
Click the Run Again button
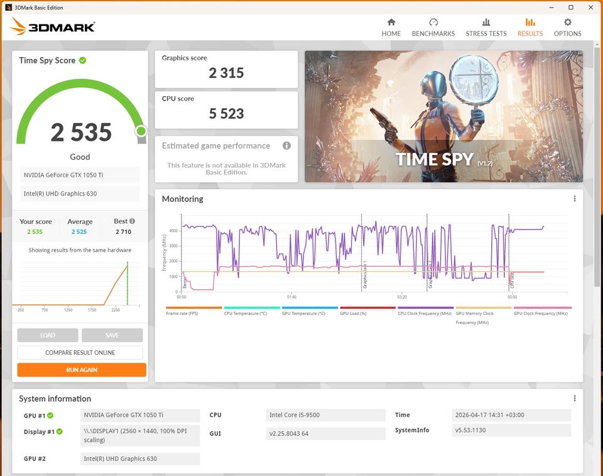click(x=82, y=370)
